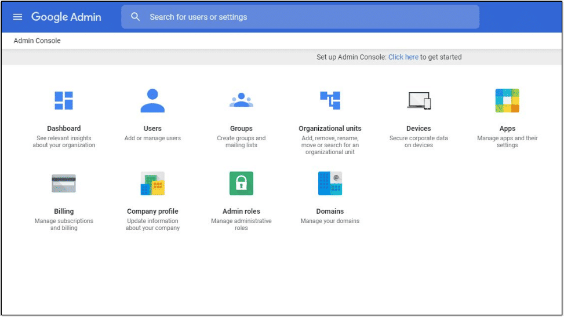Viewport: 564px width, 317px height.
Task: Open the Company profile buildings icon
Action: [x=152, y=184]
